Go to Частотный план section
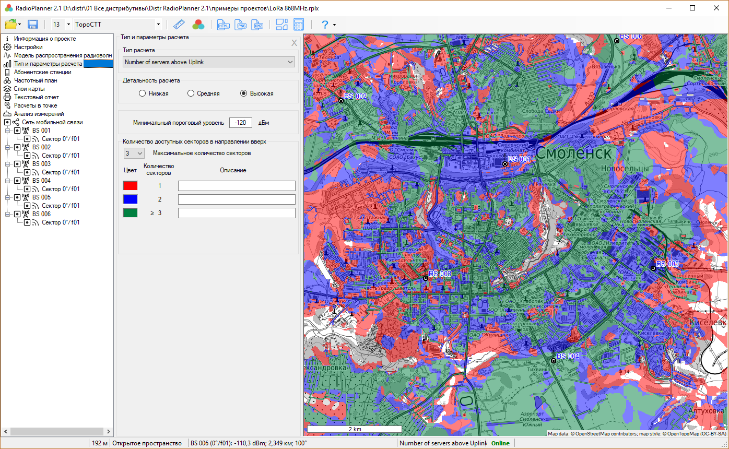Screen dimensions: 729x449 coord(35,80)
